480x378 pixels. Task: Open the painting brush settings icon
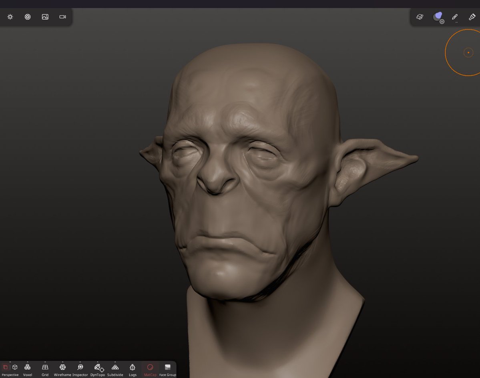pyautogui.click(x=472, y=17)
